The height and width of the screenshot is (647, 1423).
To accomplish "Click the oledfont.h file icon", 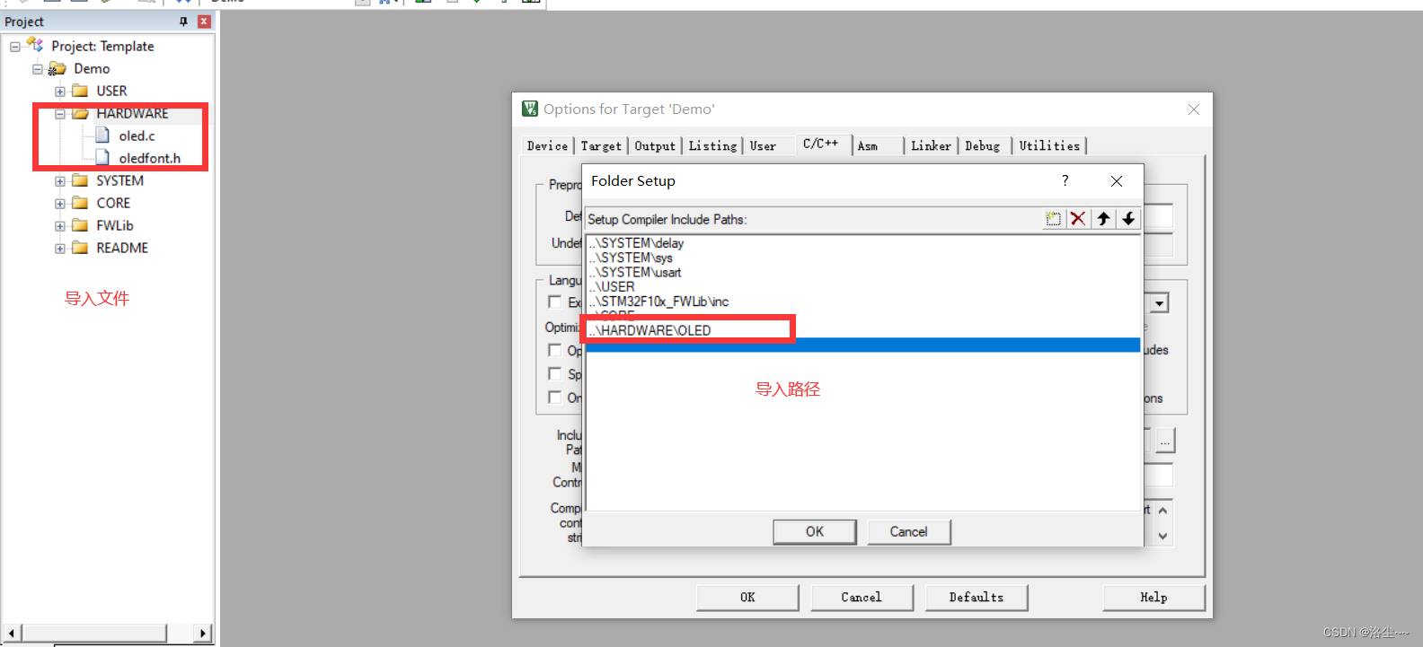I will [102, 157].
